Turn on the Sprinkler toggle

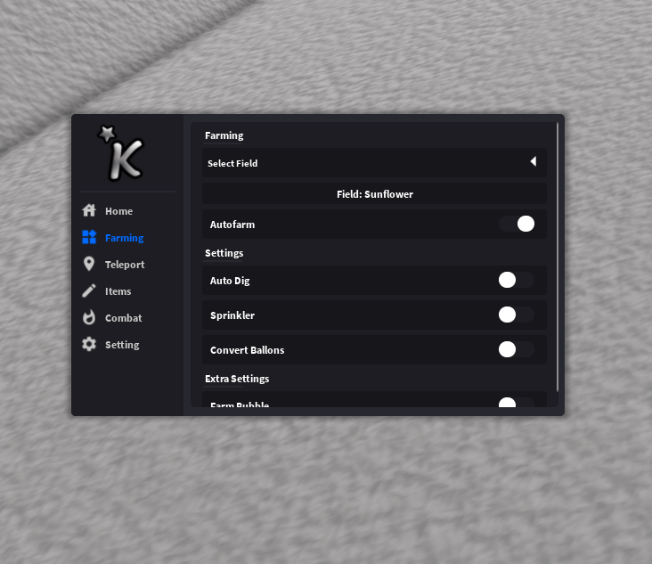pos(517,315)
